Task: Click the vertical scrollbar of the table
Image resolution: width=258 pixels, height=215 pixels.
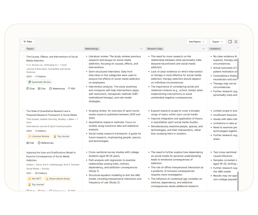Action: point(238,69)
